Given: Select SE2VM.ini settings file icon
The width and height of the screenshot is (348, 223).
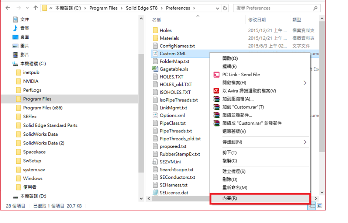Looking at the screenshot, I should pyautogui.click(x=155, y=162).
